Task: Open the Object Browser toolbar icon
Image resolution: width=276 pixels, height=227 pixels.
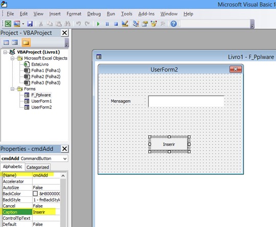Action: tap(154, 23)
